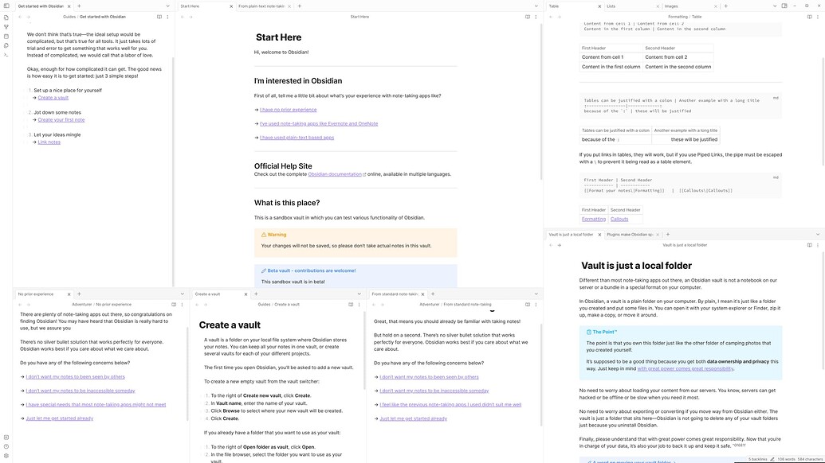
Task: Open more options in Vault is just a local folder pane
Action: (818, 245)
